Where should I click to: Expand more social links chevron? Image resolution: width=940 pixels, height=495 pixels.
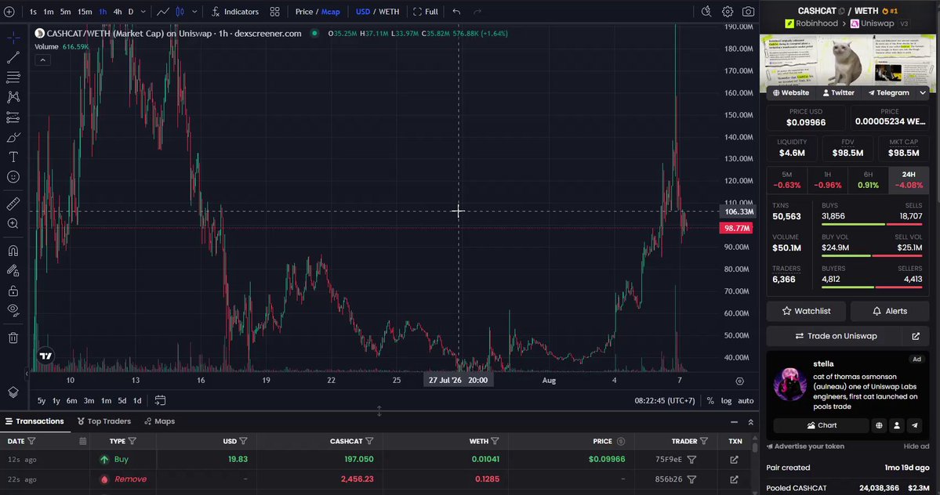point(923,92)
